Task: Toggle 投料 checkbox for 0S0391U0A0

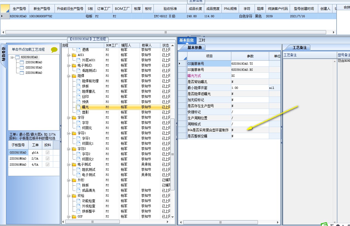Action: (48, 152)
